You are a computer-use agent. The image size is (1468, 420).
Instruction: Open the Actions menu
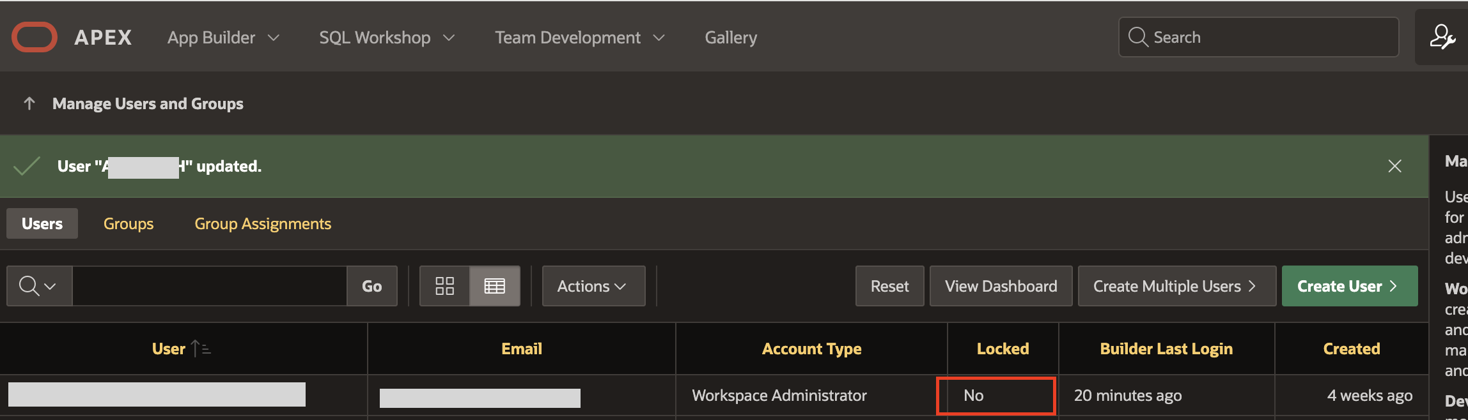coord(593,286)
